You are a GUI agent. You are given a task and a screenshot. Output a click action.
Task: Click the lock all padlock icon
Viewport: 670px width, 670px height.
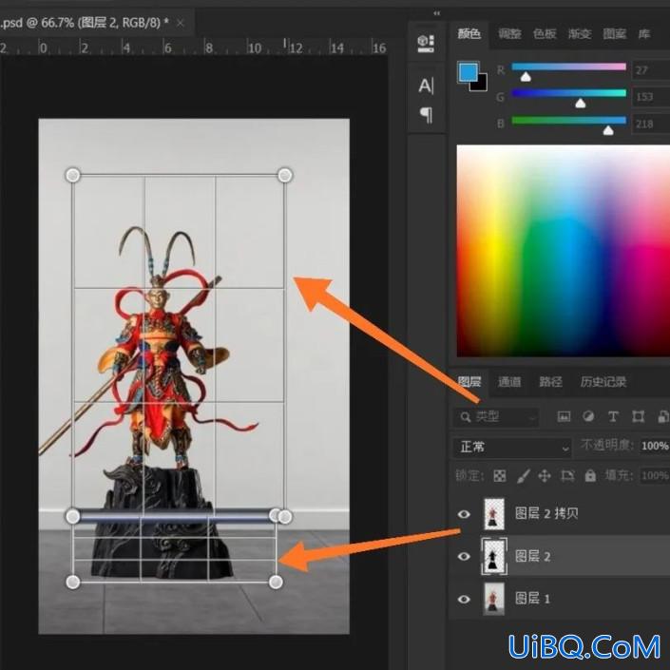point(590,475)
